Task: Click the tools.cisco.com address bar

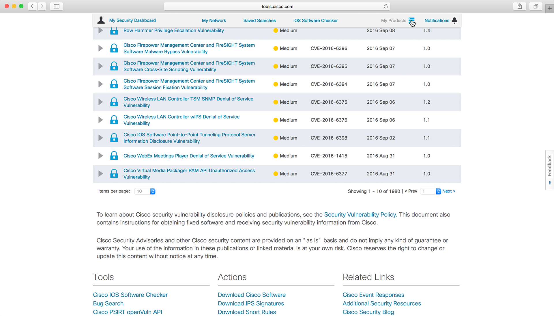Action: coord(277,6)
